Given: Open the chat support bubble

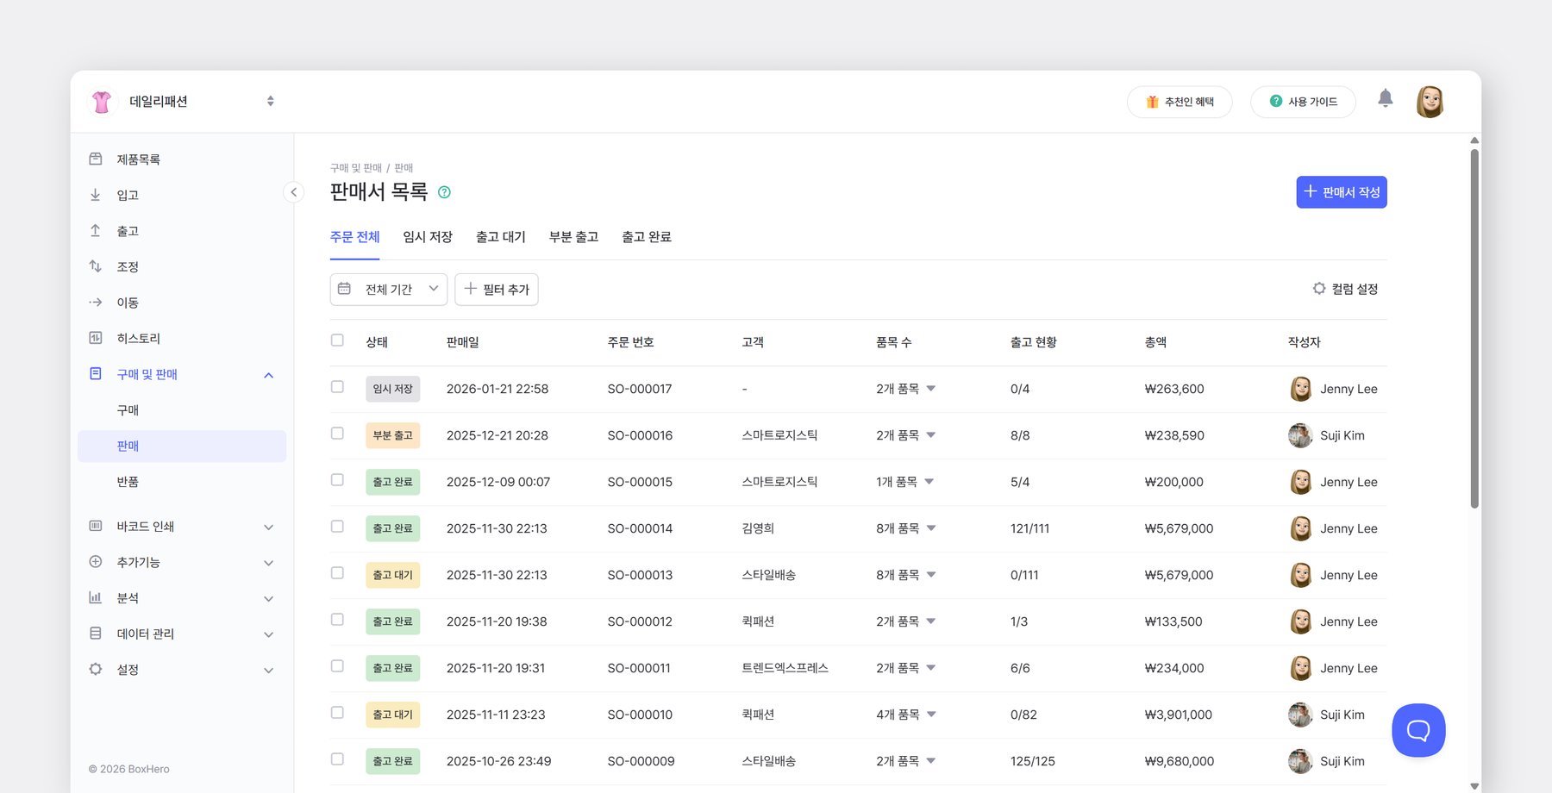Looking at the screenshot, I should click(x=1417, y=730).
